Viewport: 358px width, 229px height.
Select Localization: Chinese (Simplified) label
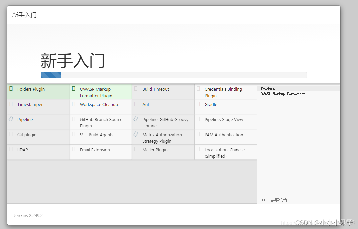[x=225, y=153]
